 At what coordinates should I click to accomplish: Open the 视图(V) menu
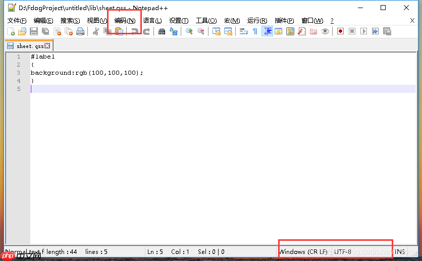[97, 21]
